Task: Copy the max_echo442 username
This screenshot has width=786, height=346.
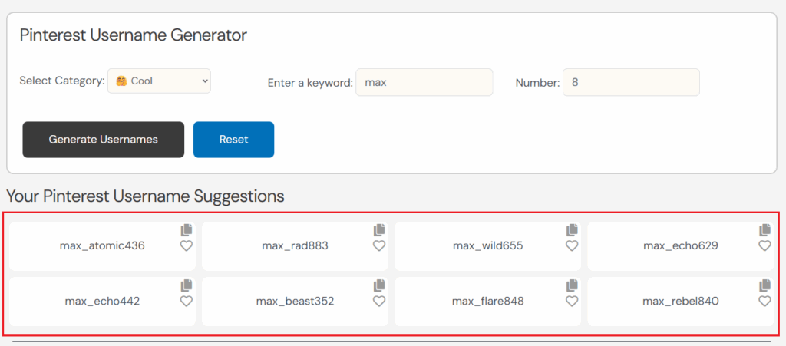Action: pyautogui.click(x=187, y=285)
